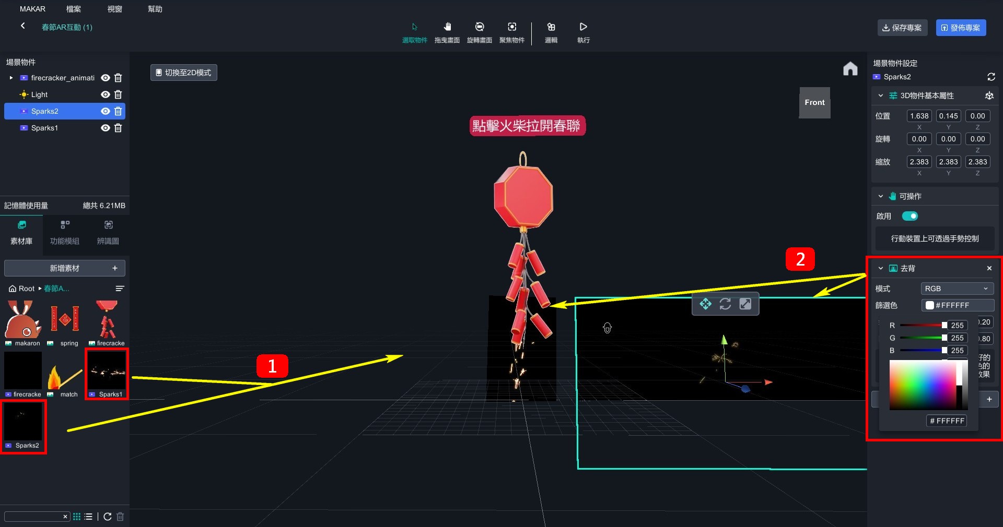Hide the Light object with eye icon
This screenshot has height=527, width=1003.
[105, 94]
